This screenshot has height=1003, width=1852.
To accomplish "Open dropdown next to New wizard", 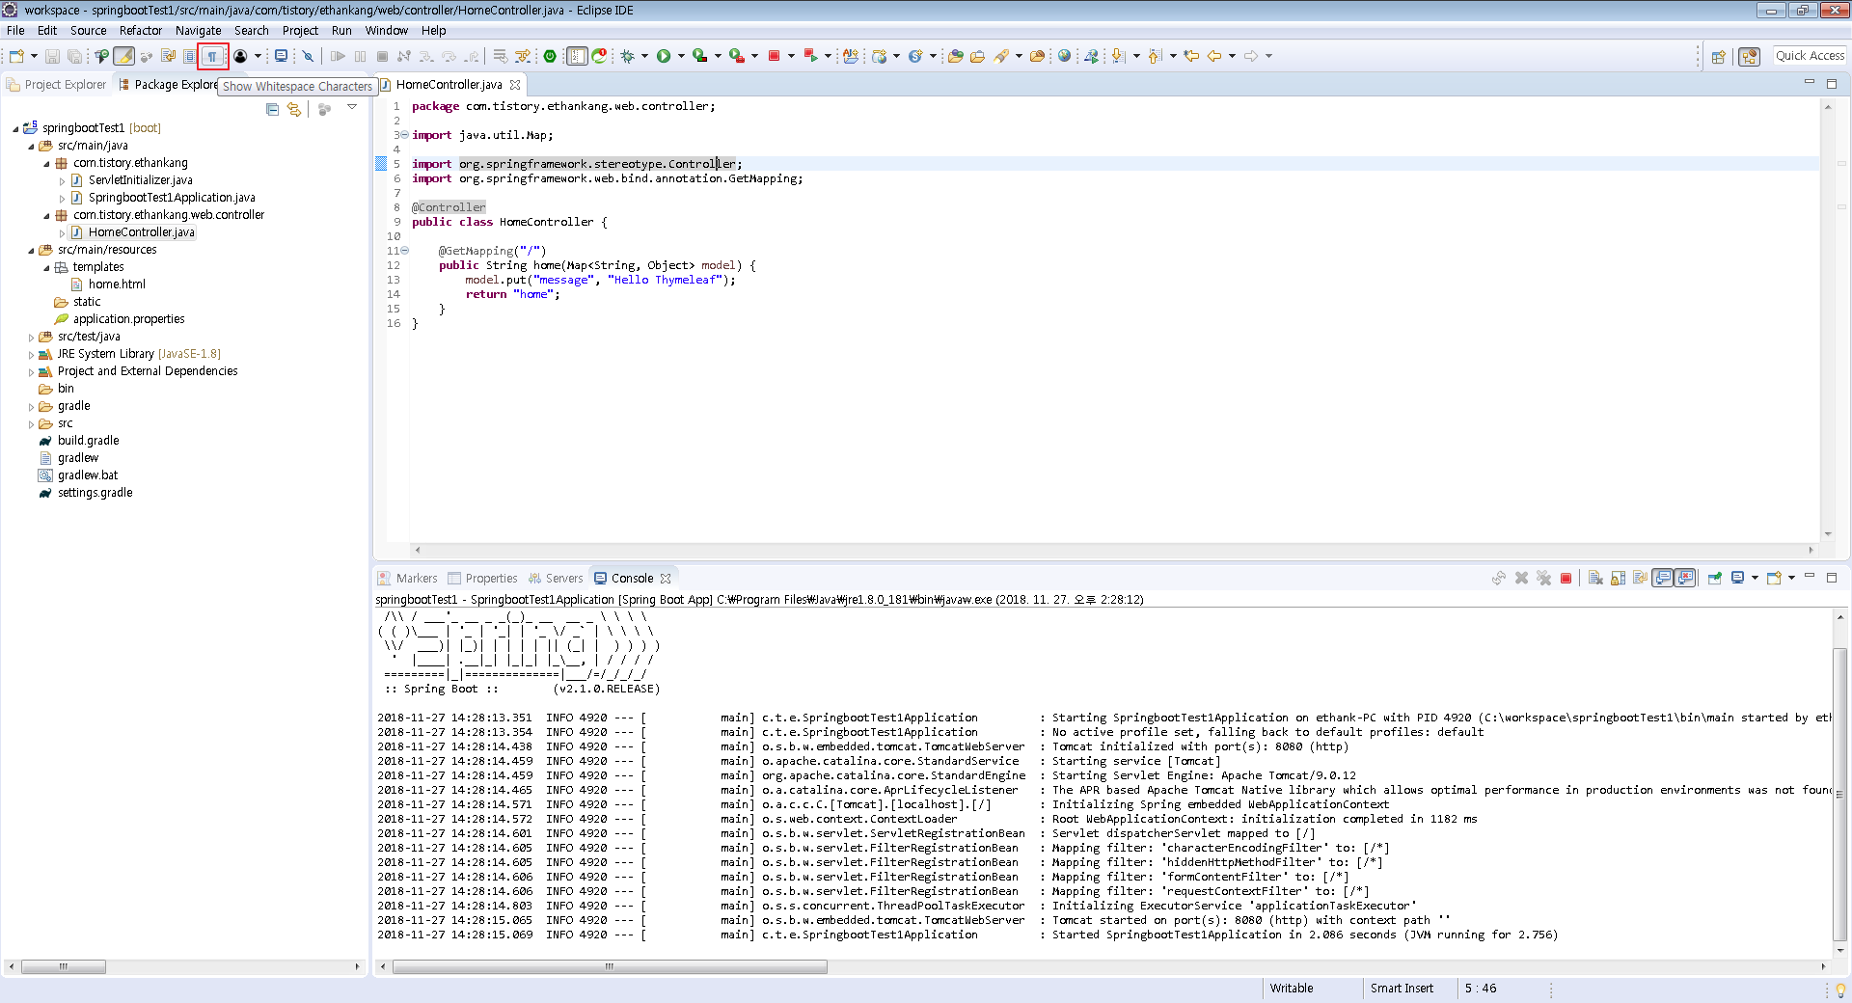I will pos(34,56).
